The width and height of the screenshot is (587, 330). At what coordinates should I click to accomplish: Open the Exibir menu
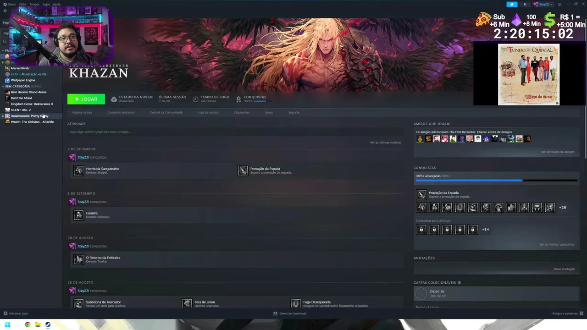pos(22,4)
